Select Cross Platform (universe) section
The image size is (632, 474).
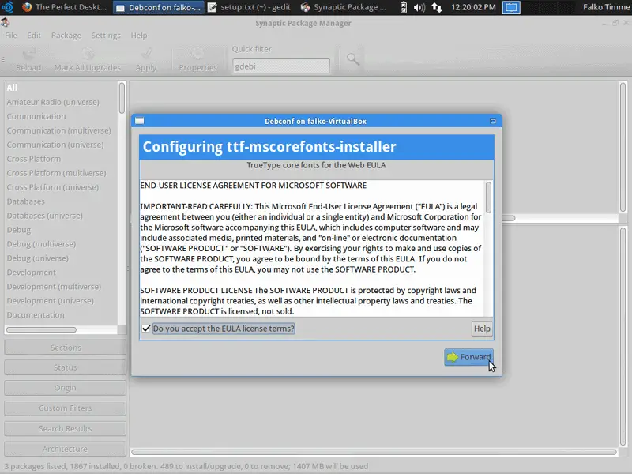53,187
